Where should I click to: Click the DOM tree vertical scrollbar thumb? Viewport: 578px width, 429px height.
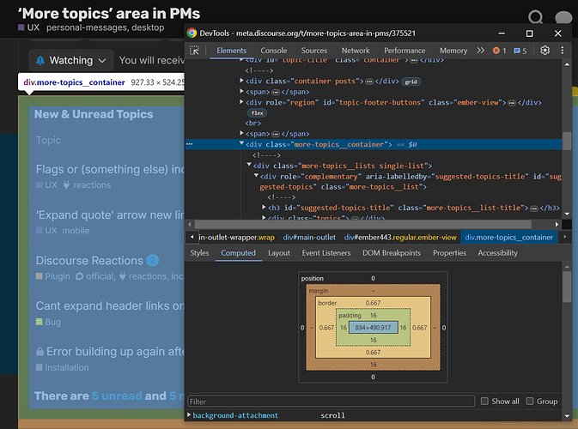click(567, 141)
